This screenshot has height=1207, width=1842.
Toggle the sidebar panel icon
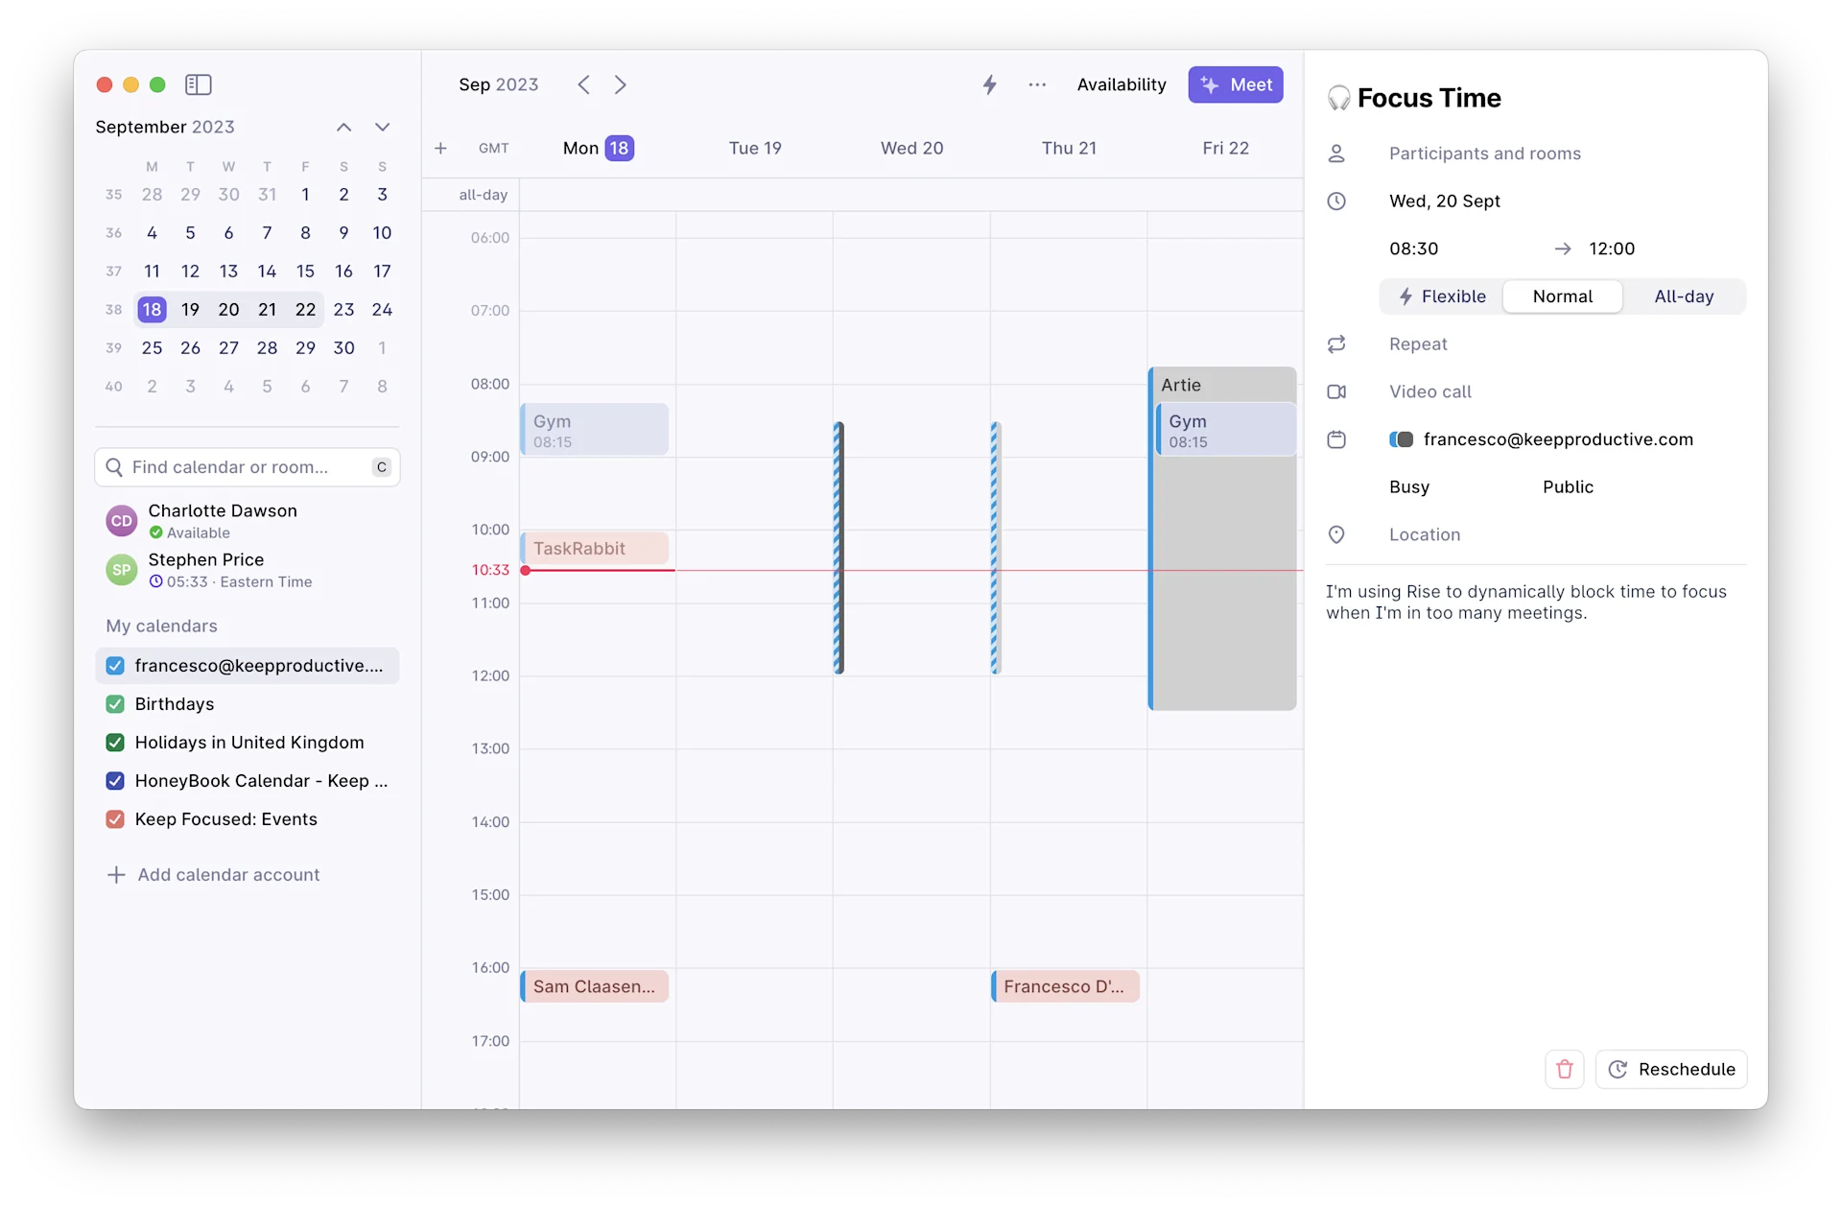(x=198, y=84)
